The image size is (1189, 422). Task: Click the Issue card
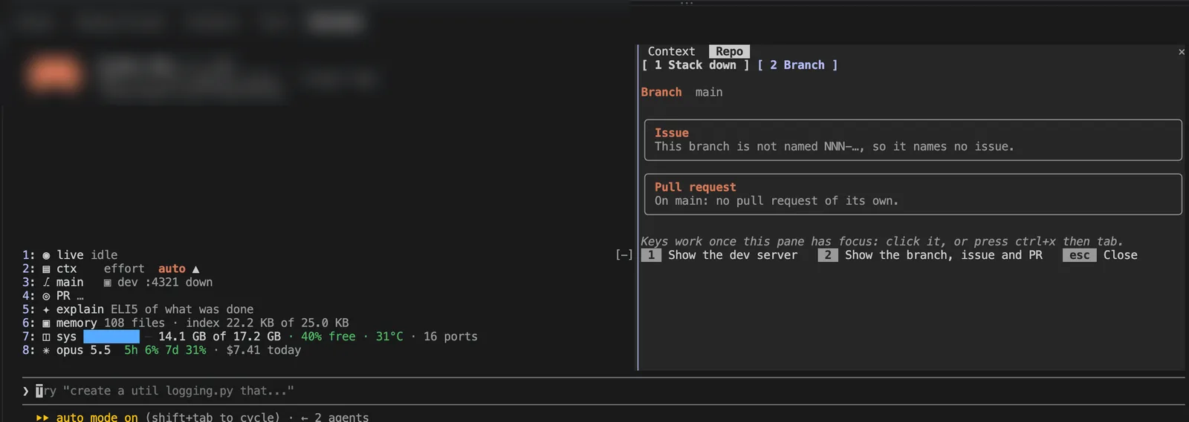[x=913, y=140]
